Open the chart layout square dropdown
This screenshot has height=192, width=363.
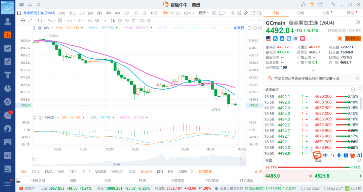(x=223, y=13)
